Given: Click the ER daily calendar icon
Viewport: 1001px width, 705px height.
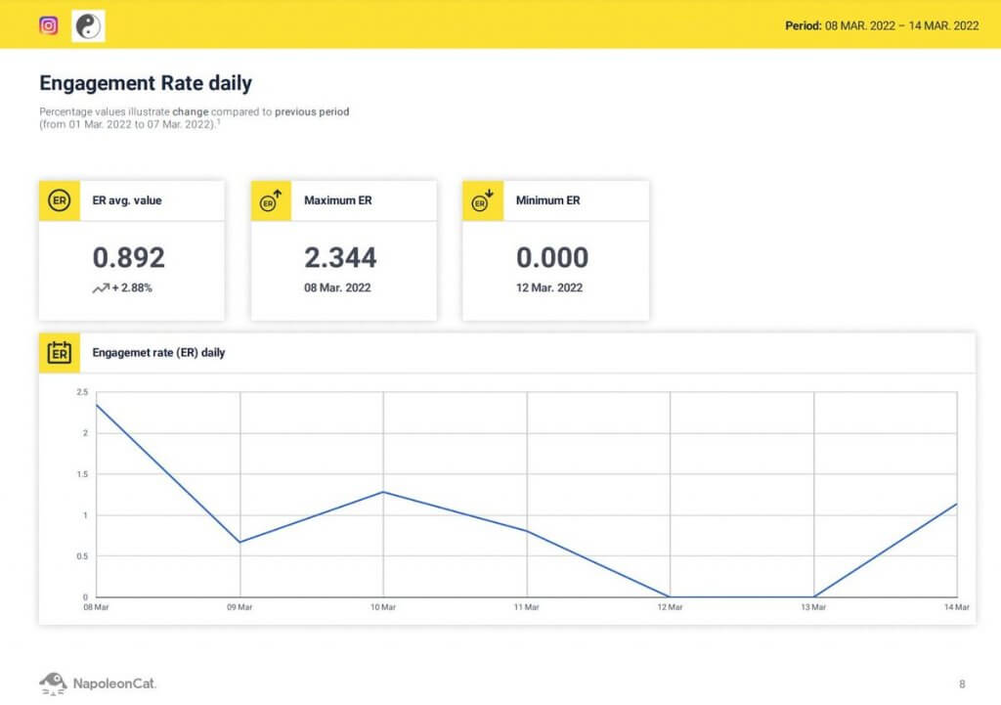Looking at the screenshot, I should coord(60,352).
